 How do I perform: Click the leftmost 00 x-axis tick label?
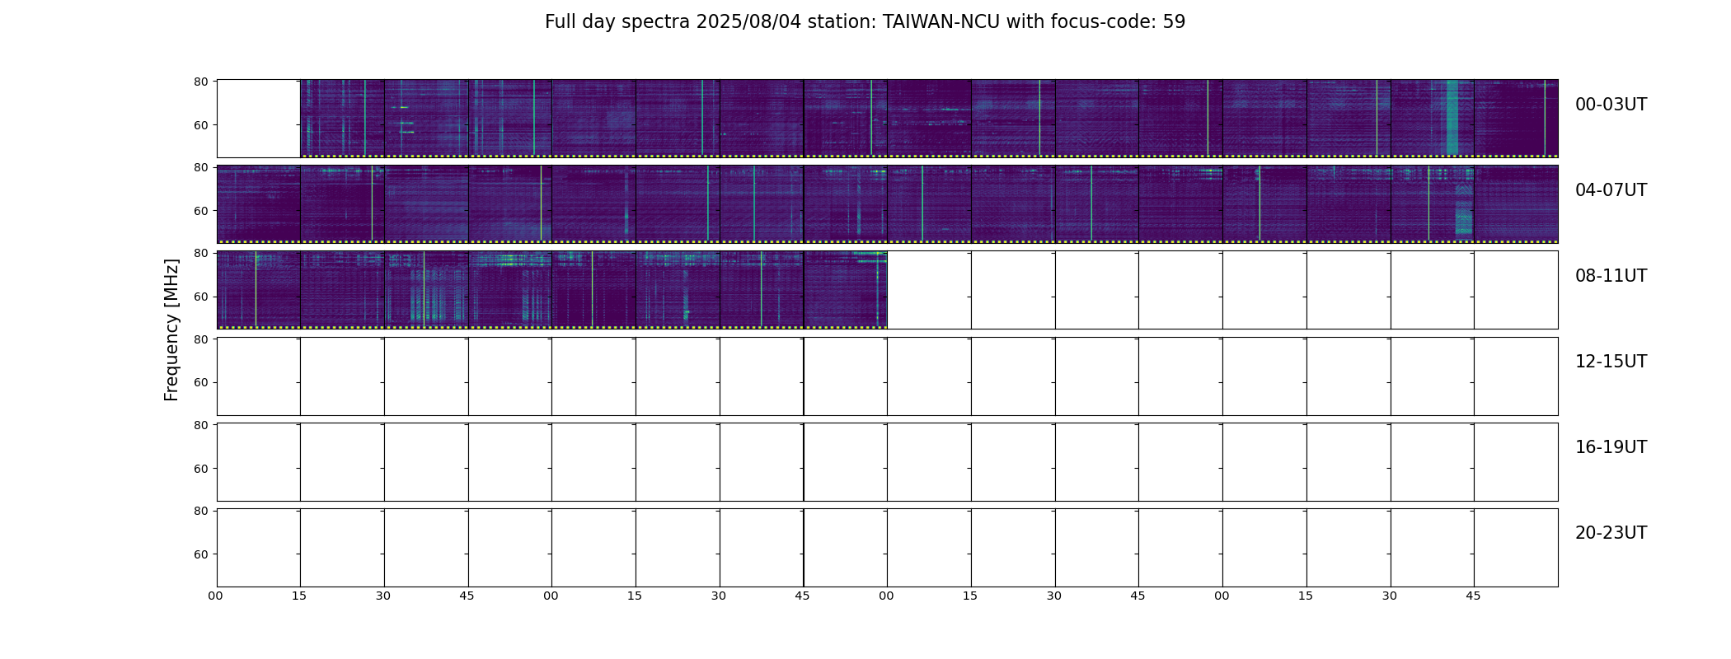215,596
